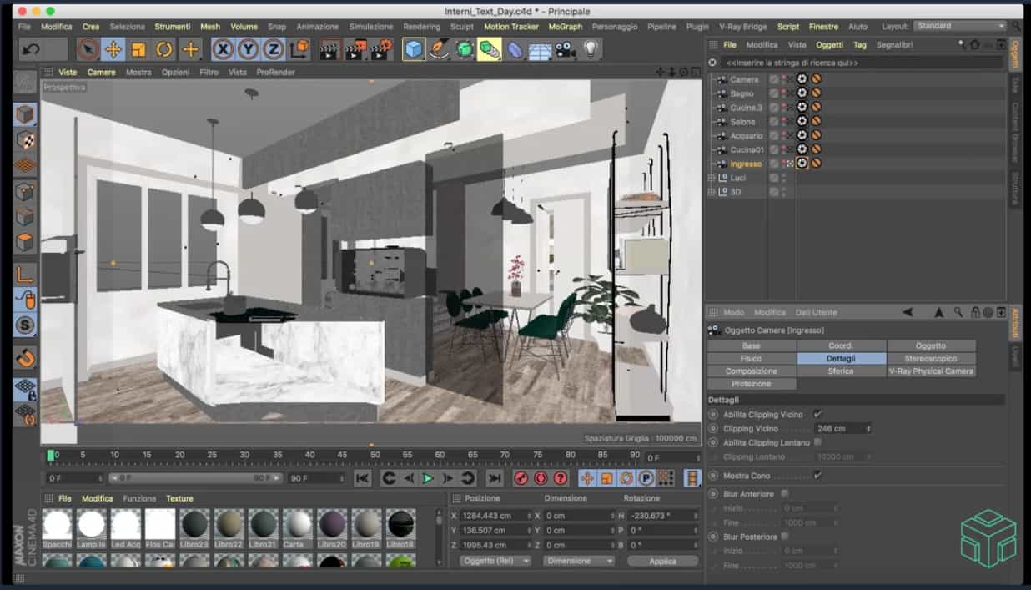1031x590 pixels.
Task: Expand the Luci group in object tree
Action: click(x=712, y=178)
